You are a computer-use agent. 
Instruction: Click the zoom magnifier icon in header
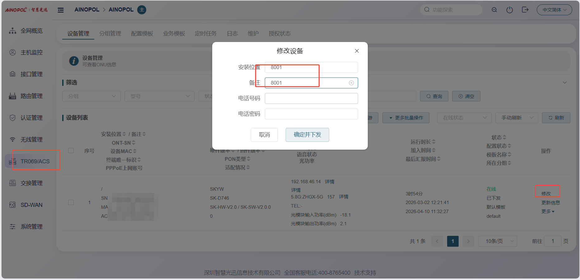(494, 10)
